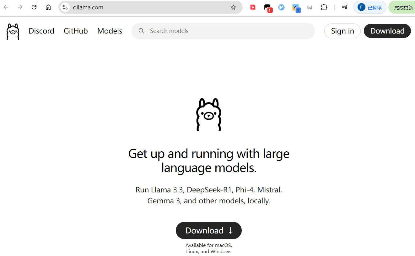Click the ollama.com address bar
Screen dimensions: 415x256
click(x=151, y=7)
